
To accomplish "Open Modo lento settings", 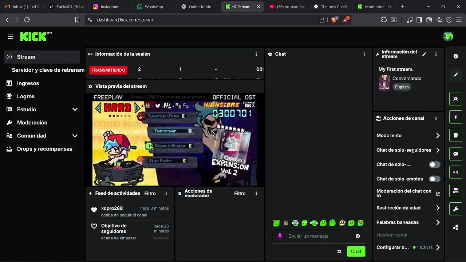I will (408, 135).
